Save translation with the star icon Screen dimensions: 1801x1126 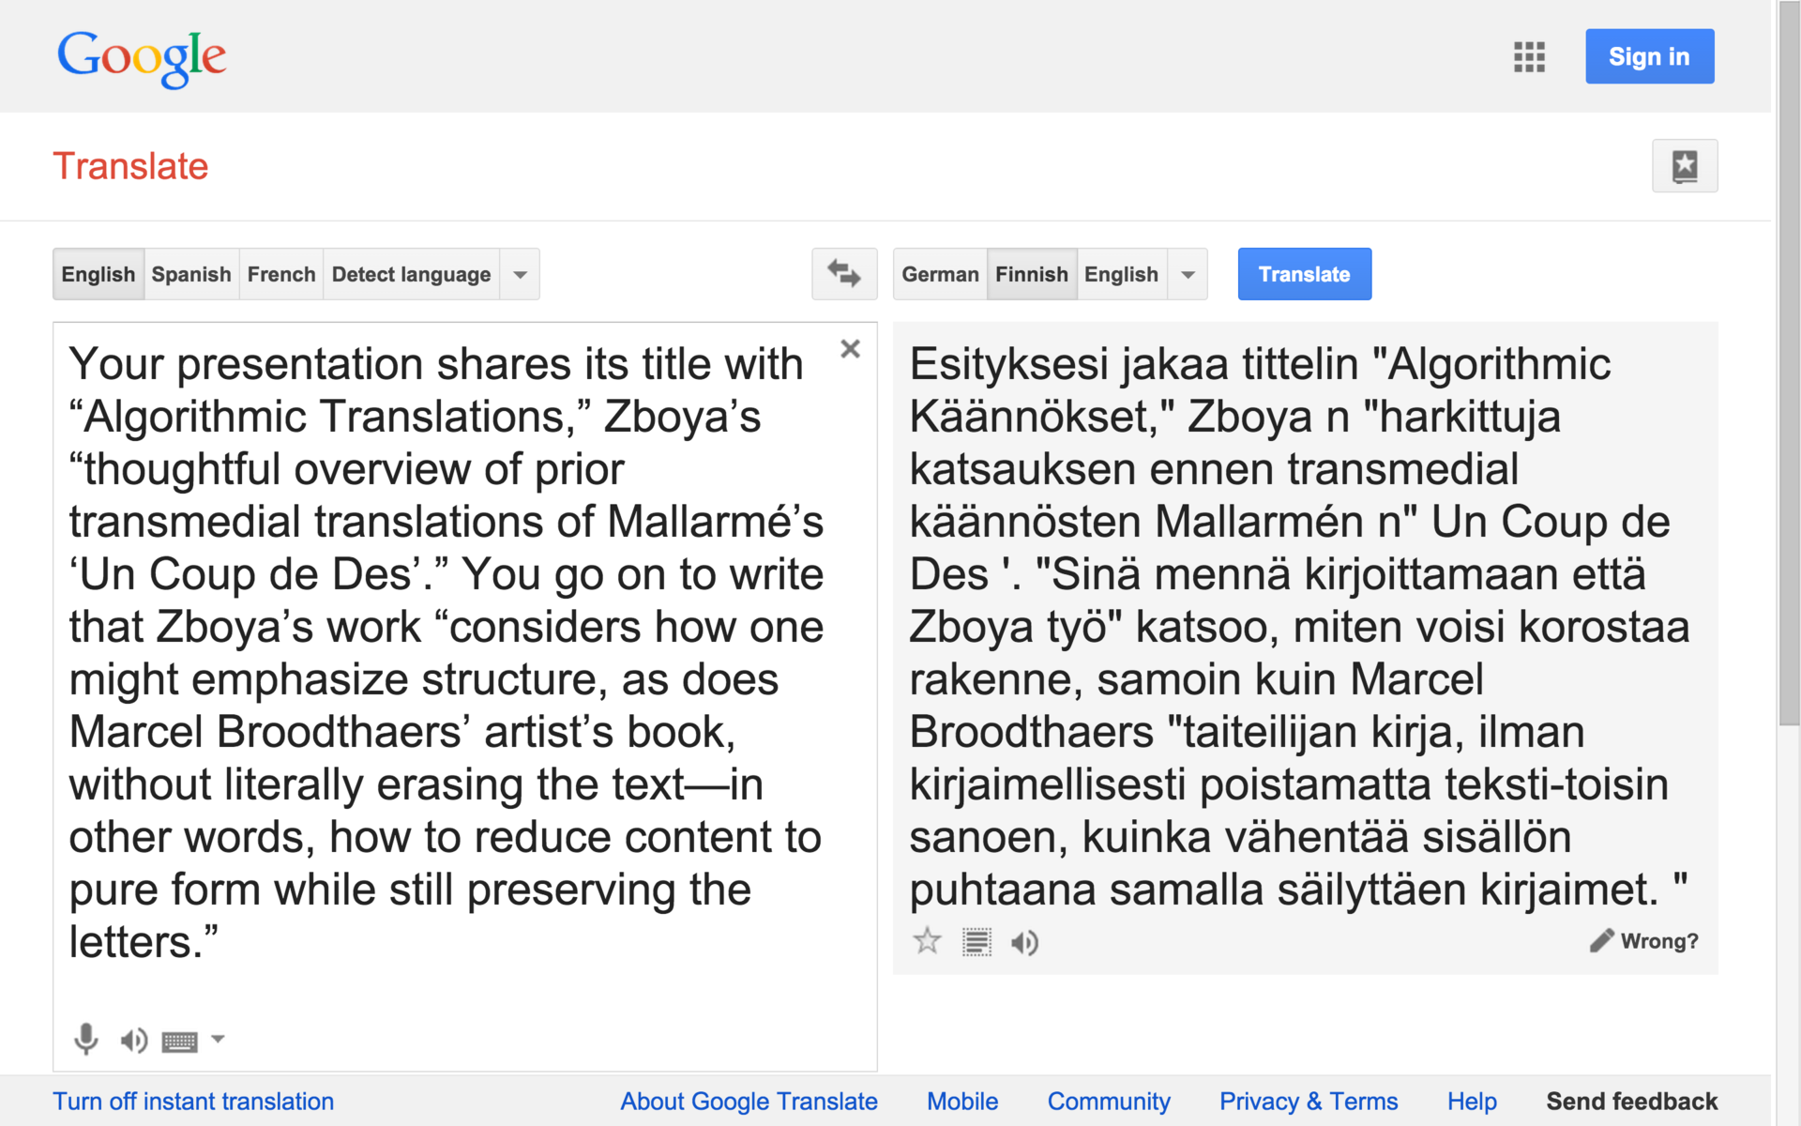point(927,941)
